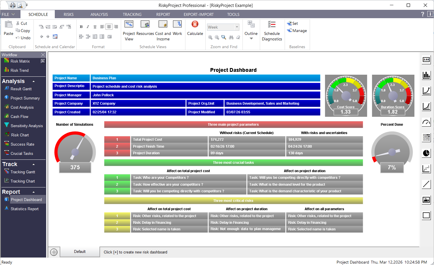Image resolution: width=434 pixels, height=265 pixels.
Task: Select the Find binoculars icon in Zoom and Find
Action: 231,37
